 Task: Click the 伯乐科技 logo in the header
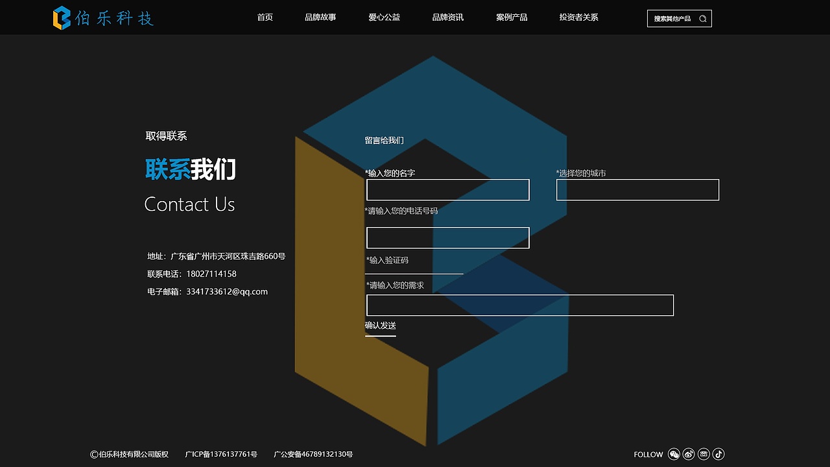[102, 18]
